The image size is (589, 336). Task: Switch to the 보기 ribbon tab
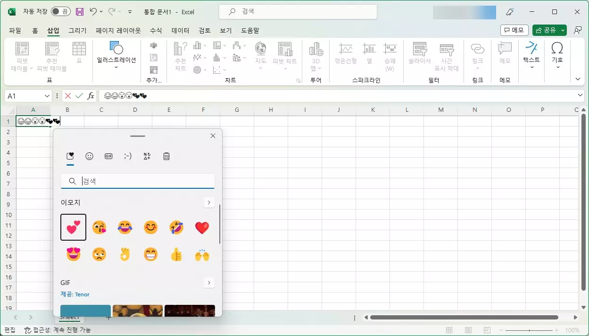point(225,30)
